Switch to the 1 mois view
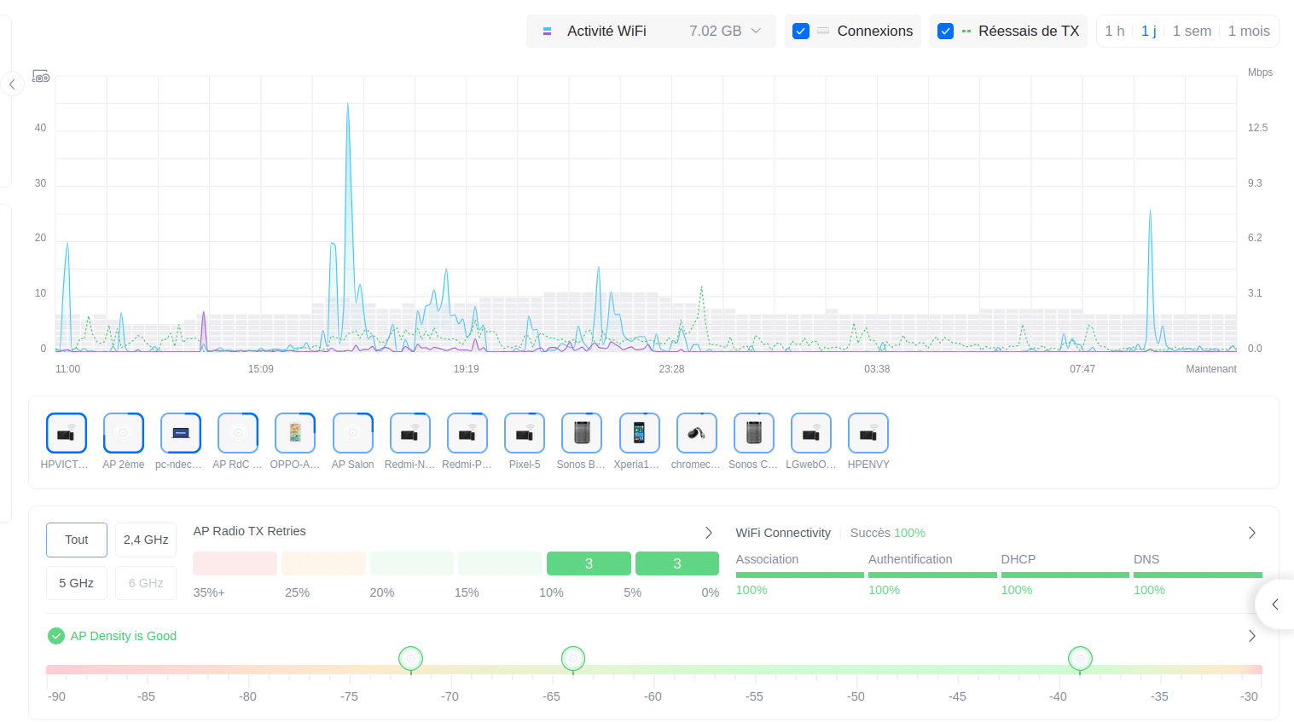 (x=1249, y=31)
